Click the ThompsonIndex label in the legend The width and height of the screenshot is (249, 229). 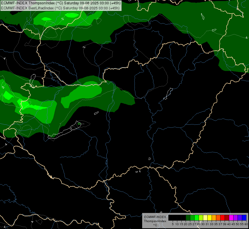point(155,221)
